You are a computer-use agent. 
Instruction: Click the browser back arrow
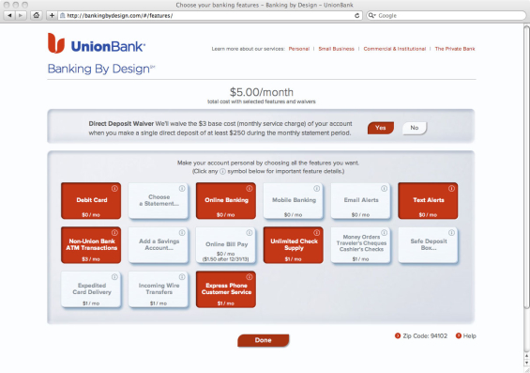(9, 16)
